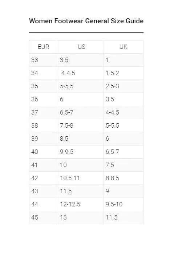This screenshot has height=264, width=174.
Task: Click EUR size 36 cell
Action: (x=44, y=99)
